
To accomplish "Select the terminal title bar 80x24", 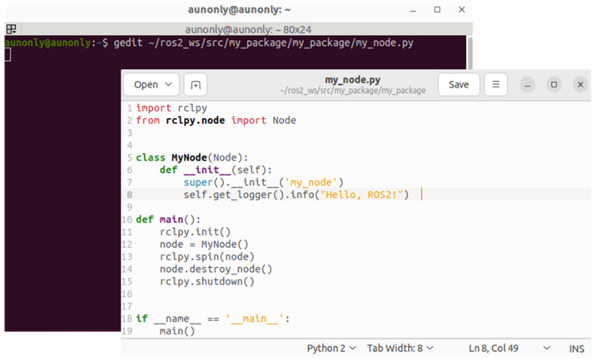I will pyautogui.click(x=247, y=29).
